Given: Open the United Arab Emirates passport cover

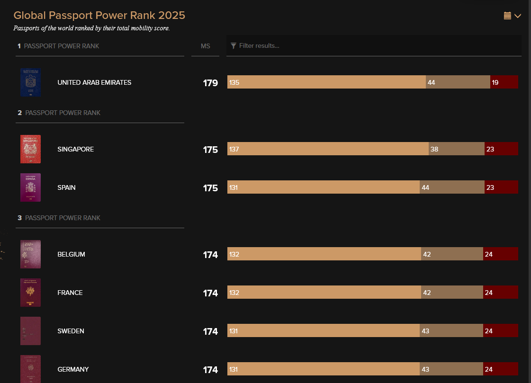Looking at the screenshot, I should 30,82.
